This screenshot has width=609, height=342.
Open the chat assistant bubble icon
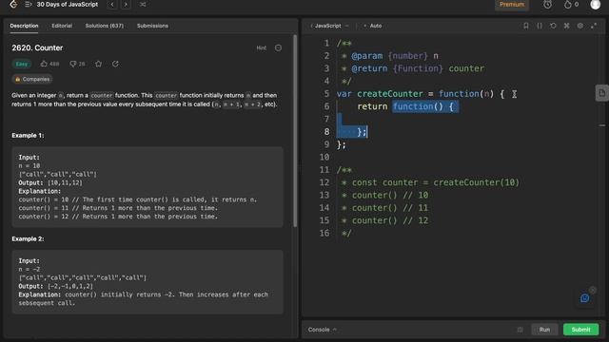[x=585, y=298]
